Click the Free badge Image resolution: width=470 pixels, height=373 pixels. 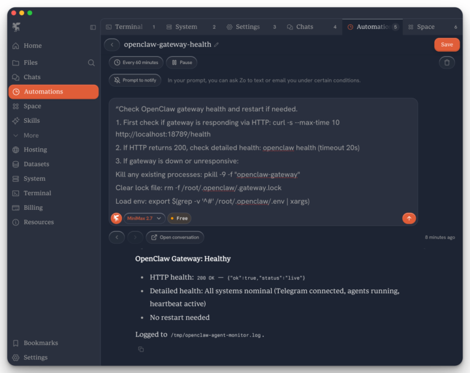tap(180, 218)
